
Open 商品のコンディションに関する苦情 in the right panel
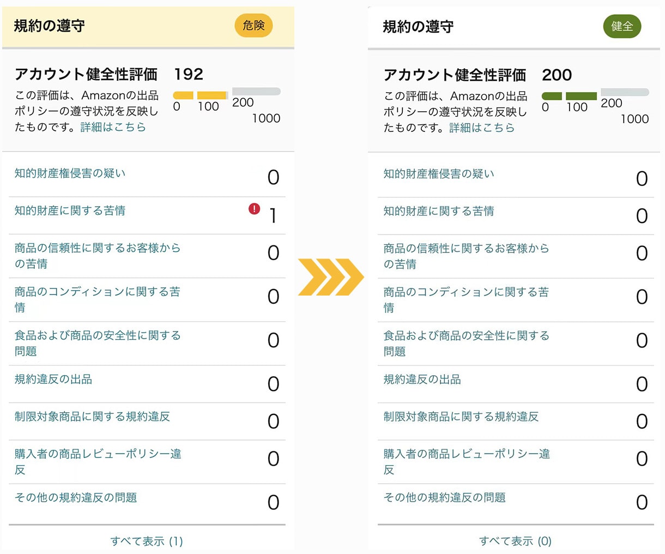[x=466, y=300]
